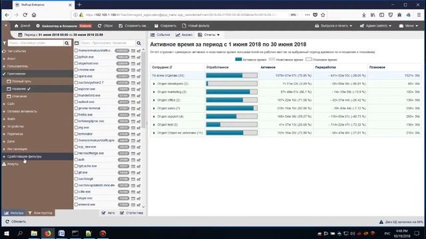This screenshot has width=426, height=239.
Task: Expand the Переписка filter
Action: (4, 134)
